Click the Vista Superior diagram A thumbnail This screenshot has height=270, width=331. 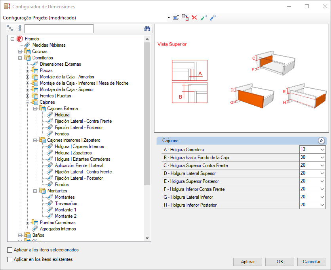click(190, 70)
